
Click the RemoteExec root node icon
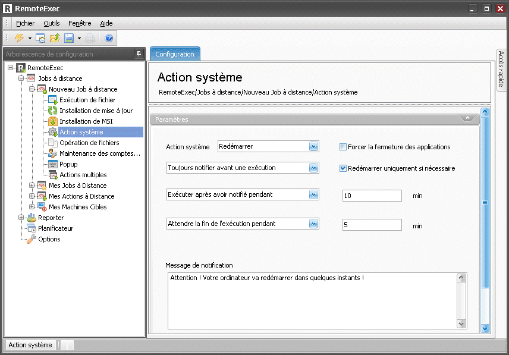[21, 68]
